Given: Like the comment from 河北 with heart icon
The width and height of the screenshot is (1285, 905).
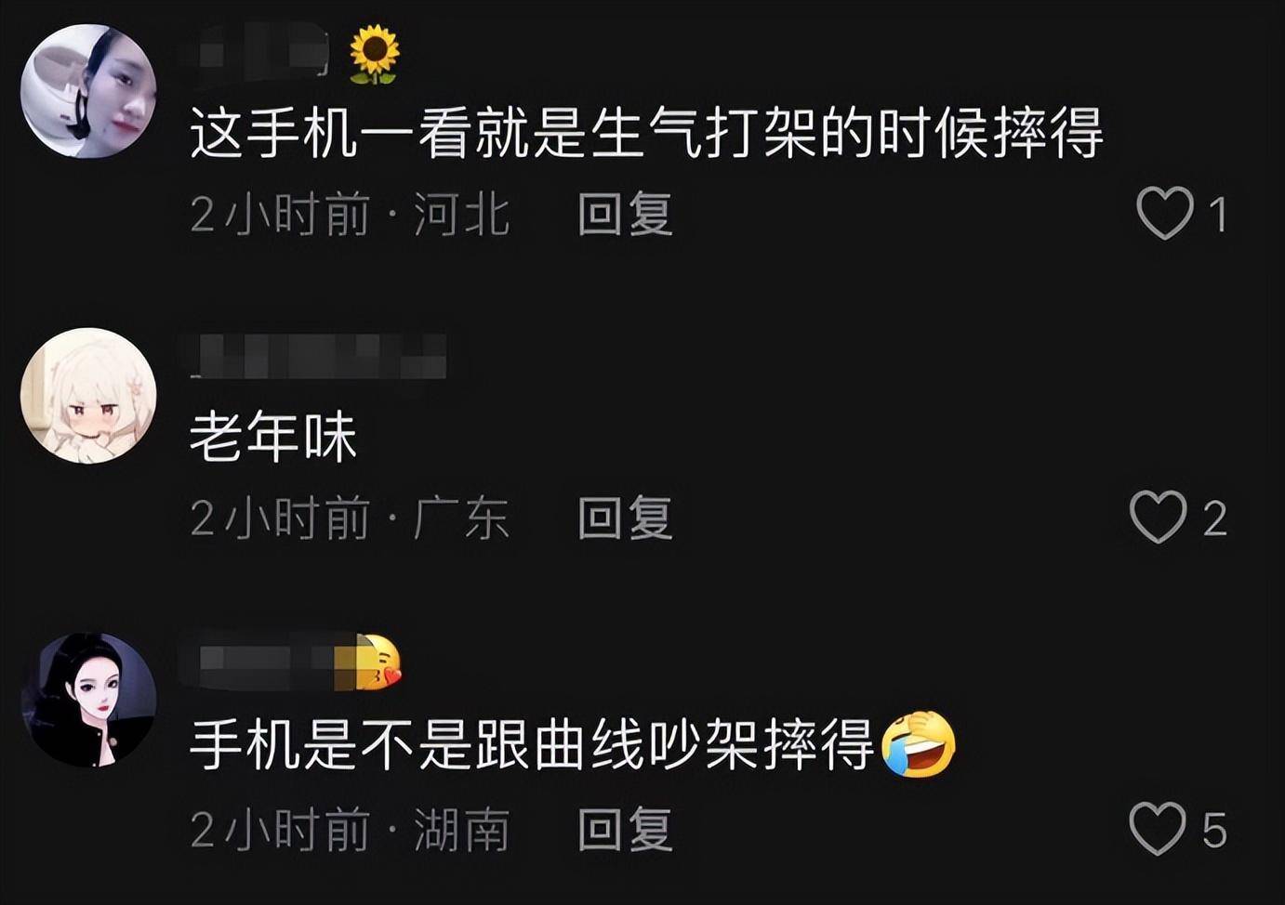Looking at the screenshot, I should tap(1164, 214).
